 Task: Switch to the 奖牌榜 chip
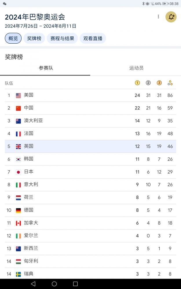coord(34,38)
